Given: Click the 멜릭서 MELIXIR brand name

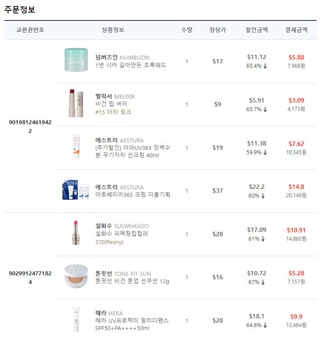Looking at the screenshot, I should [x=115, y=96].
